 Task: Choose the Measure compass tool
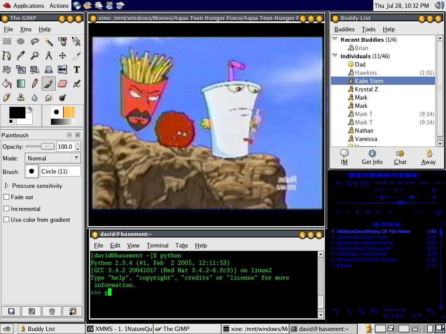(x=49, y=55)
